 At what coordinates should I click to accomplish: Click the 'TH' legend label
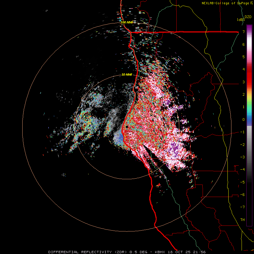pos(242,220)
